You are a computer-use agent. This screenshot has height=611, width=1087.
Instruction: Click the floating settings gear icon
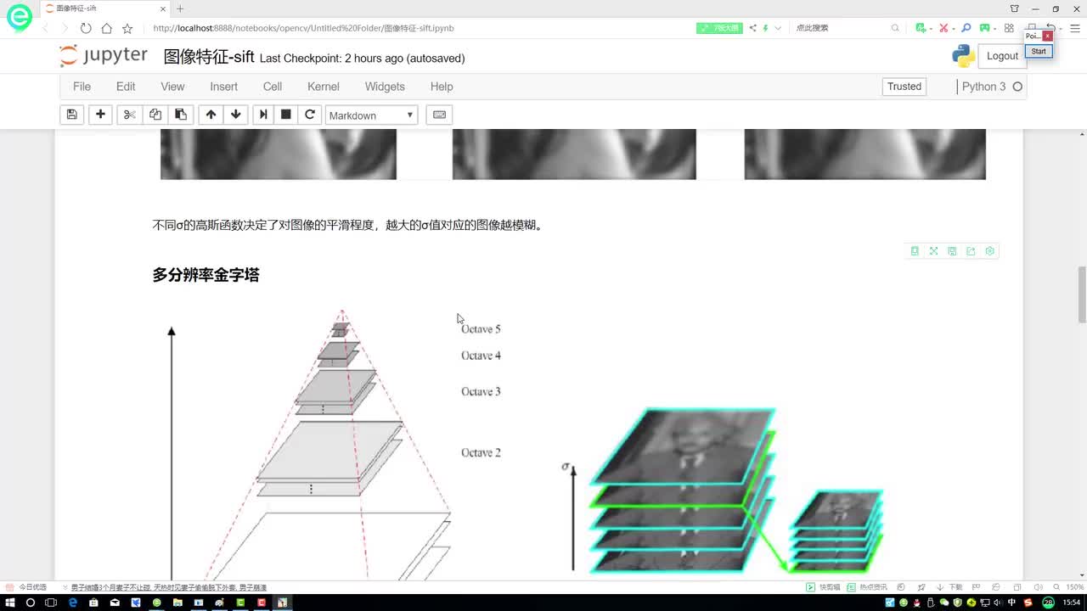[x=989, y=251]
